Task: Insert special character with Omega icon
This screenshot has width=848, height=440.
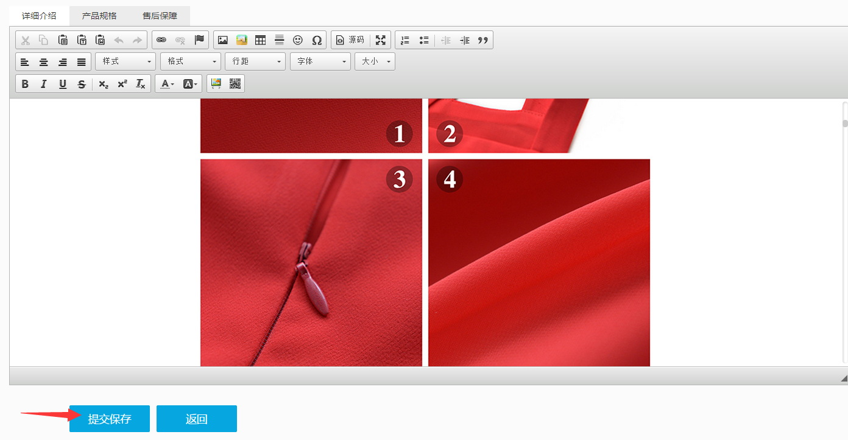Action: tap(317, 40)
